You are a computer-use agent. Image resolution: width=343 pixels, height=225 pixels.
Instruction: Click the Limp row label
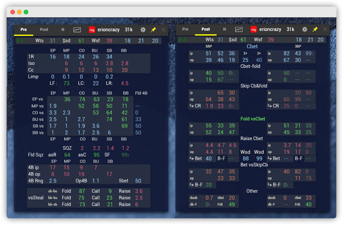(x=33, y=76)
